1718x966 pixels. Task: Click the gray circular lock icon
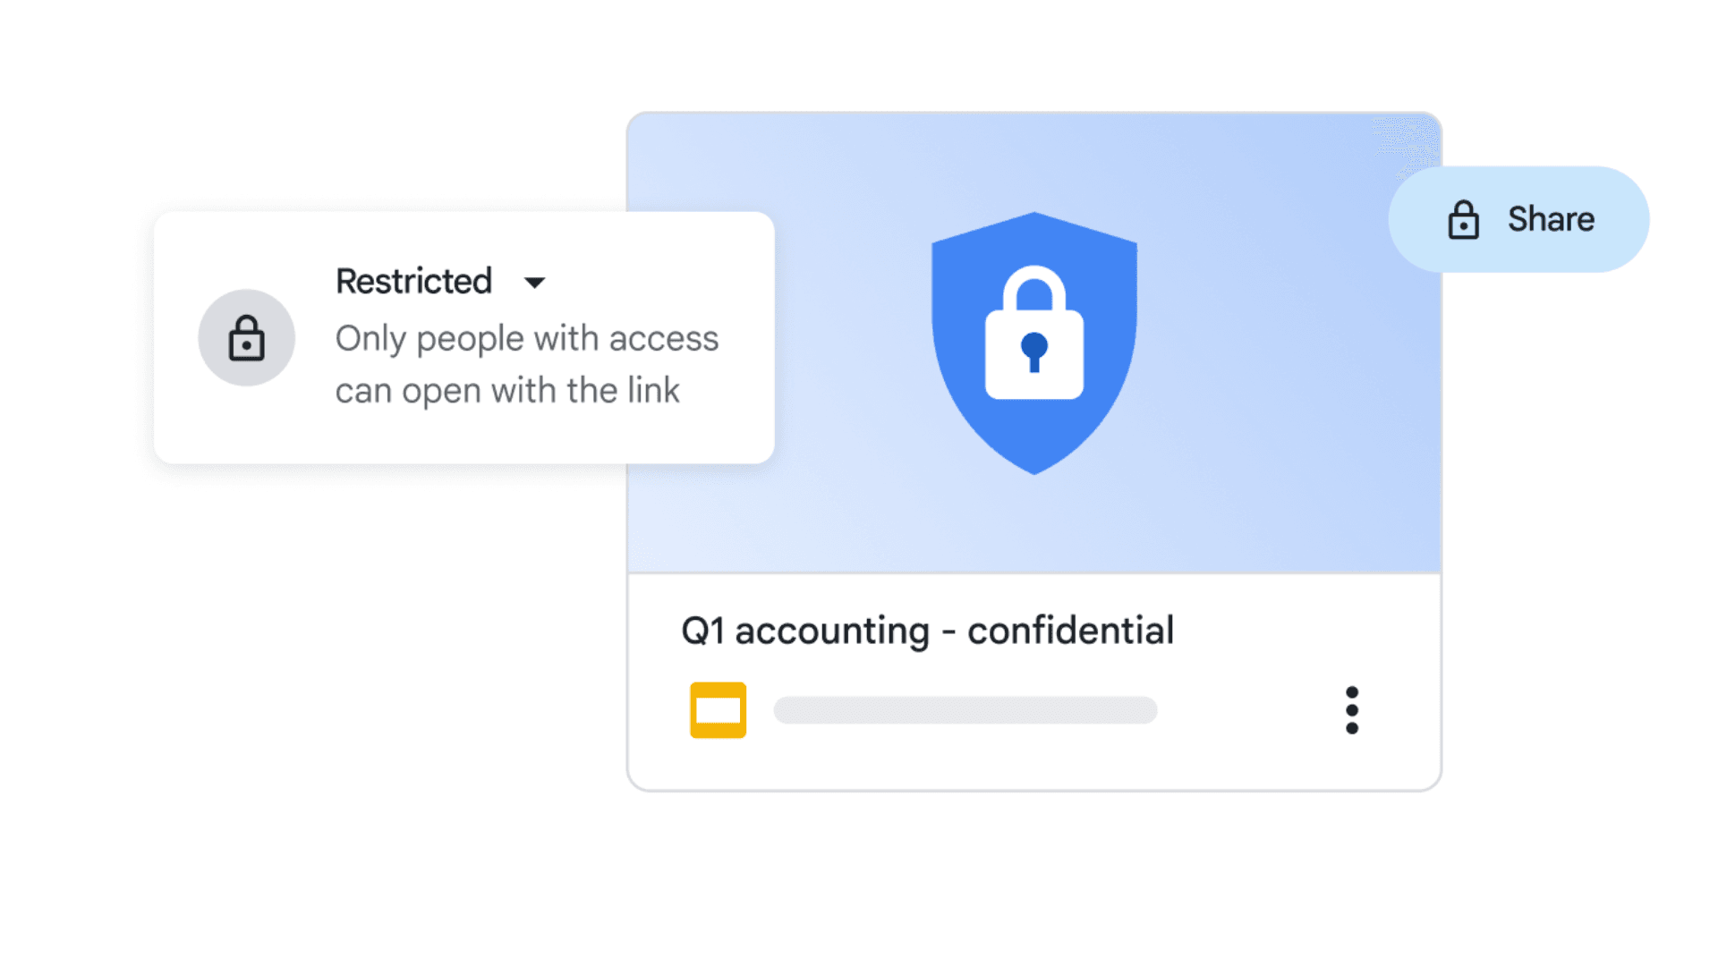pyautogui.click(x=246, y=337)
